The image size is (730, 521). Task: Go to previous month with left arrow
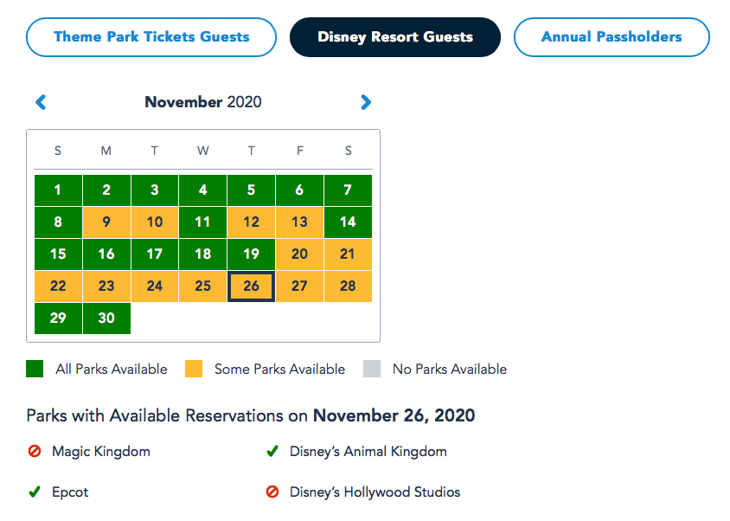[41, 102]
